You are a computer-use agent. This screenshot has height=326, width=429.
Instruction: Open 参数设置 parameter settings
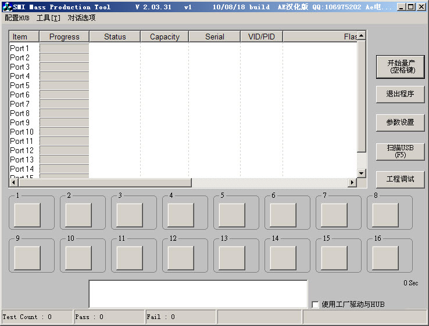400,122
